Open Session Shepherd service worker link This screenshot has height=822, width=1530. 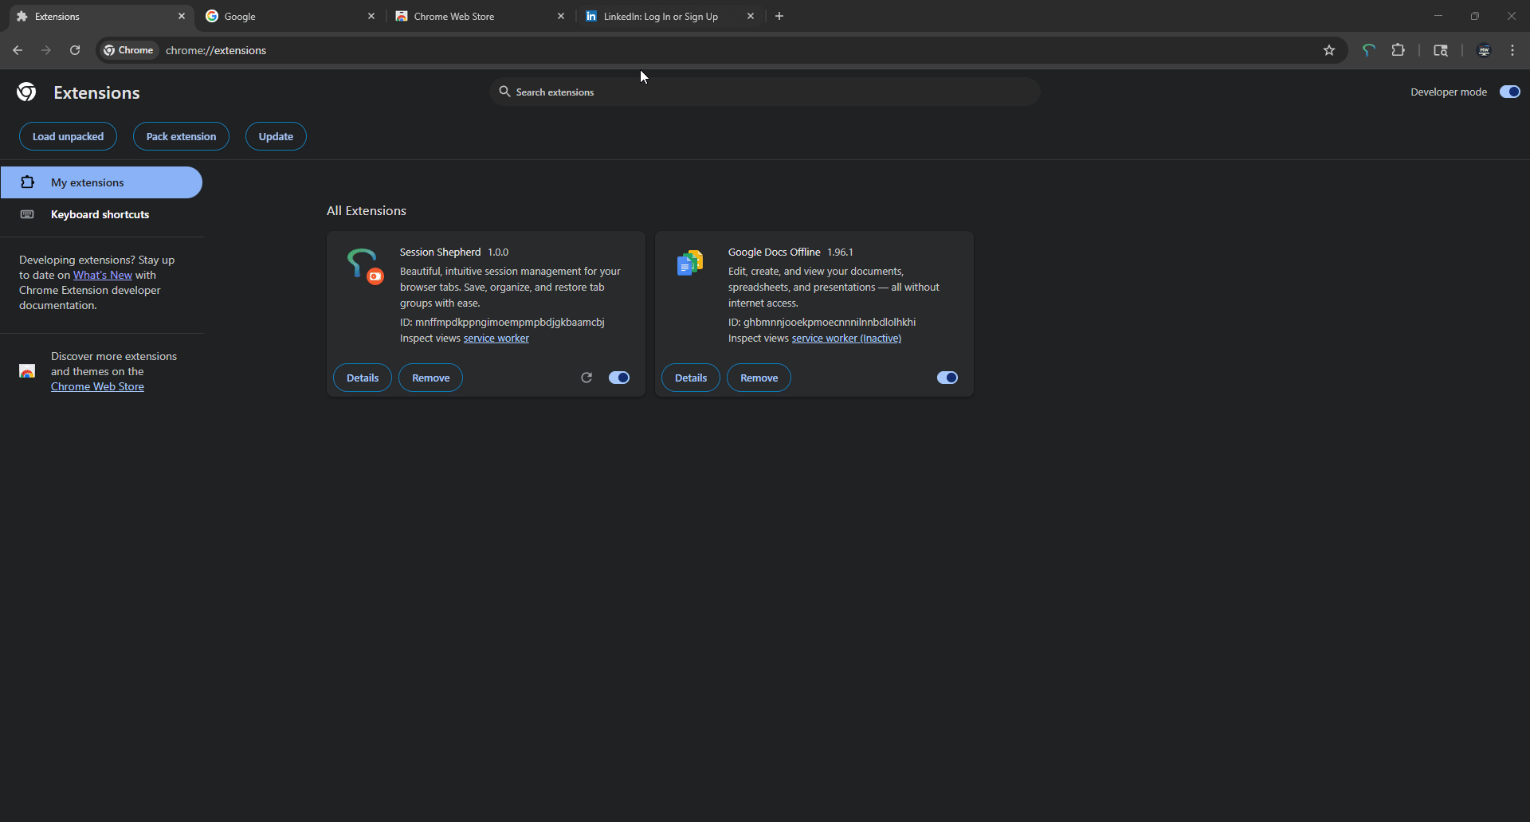(x=496, y=339)
